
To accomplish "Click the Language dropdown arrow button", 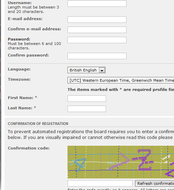I will pos(102,70).
